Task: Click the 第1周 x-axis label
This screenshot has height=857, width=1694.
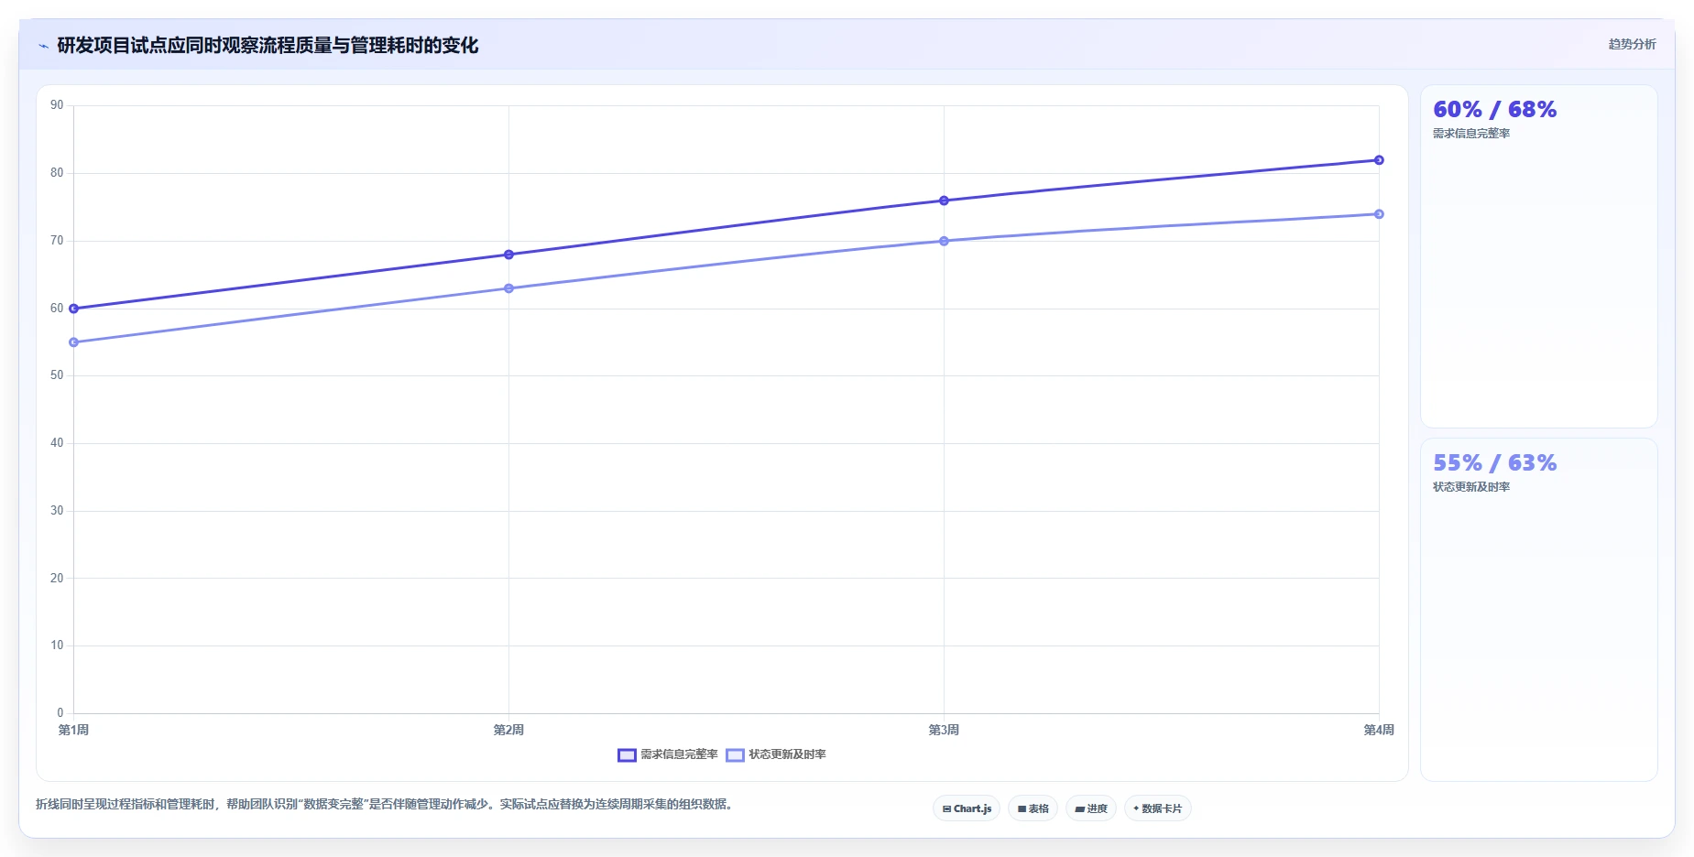Action: (x=73, y=730)
